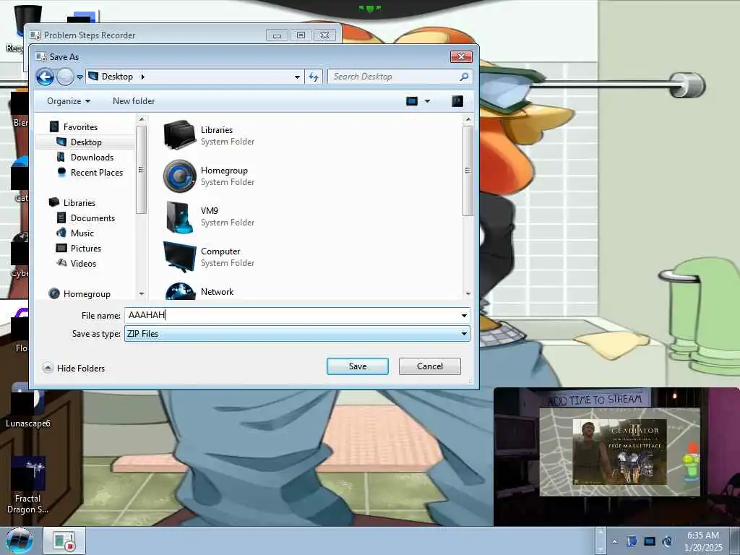Click the Back arrow navigation button
The width and height of the screenshot is (740, 555).
[x=46, y=77]
